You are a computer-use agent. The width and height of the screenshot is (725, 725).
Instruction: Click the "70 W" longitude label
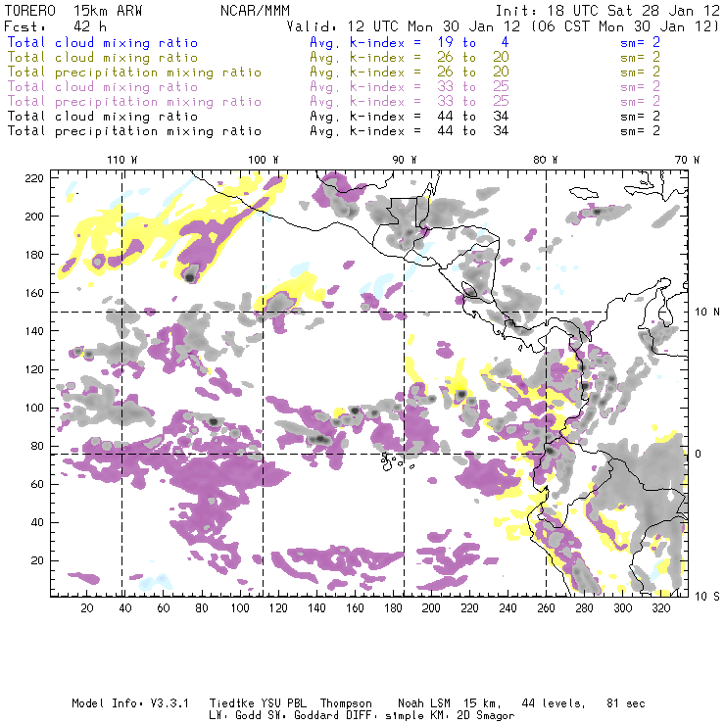[x=687, y=160]
